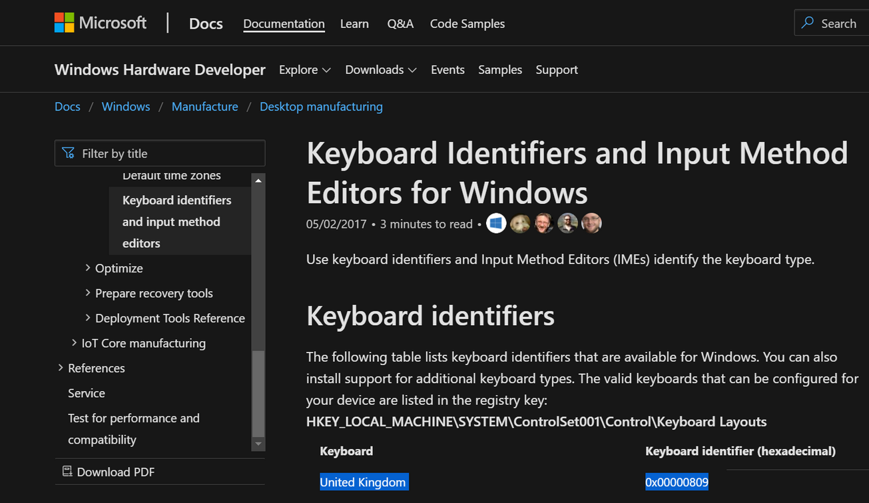
Task: Click the fourth contributor avatar
Action: [x=567, y=224]
